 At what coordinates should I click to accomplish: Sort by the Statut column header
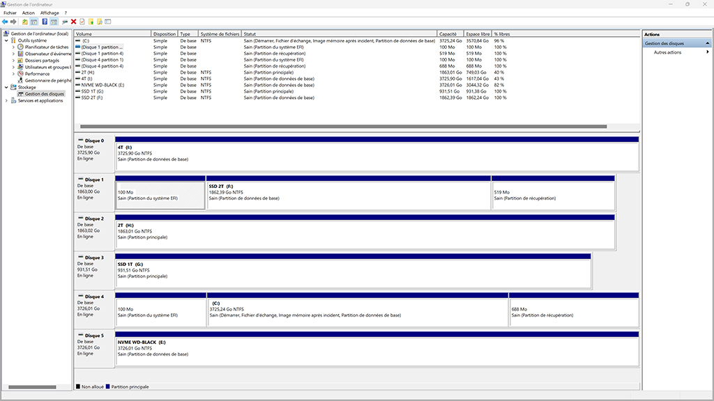click(340, 34)
